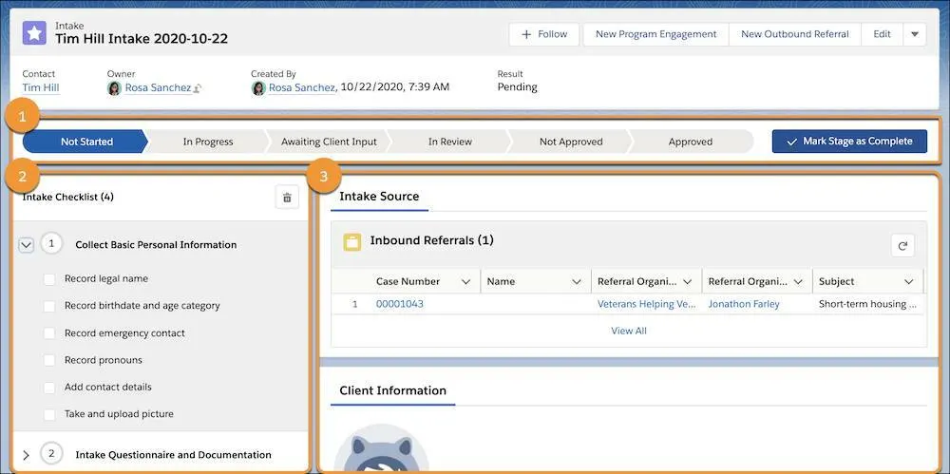Image resolution: width=950 pixels, height=474 pixels.
Task: Select the Approved stage
Action: (x=691, y=142)
